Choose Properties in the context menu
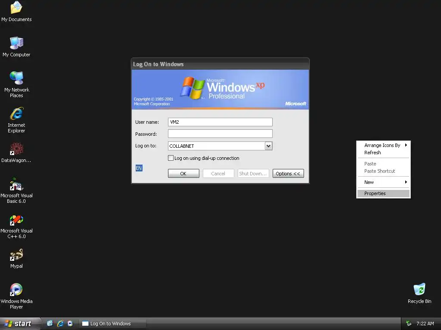441x330 pixels. click(x=383, y=193)
